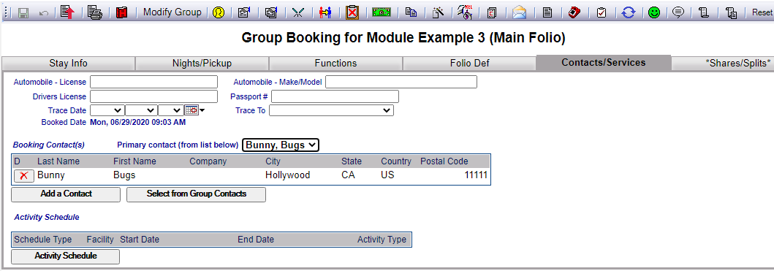Click the Schedule Type column header
This screenshot has height=271, width=774.
click(x=43, y=240)
